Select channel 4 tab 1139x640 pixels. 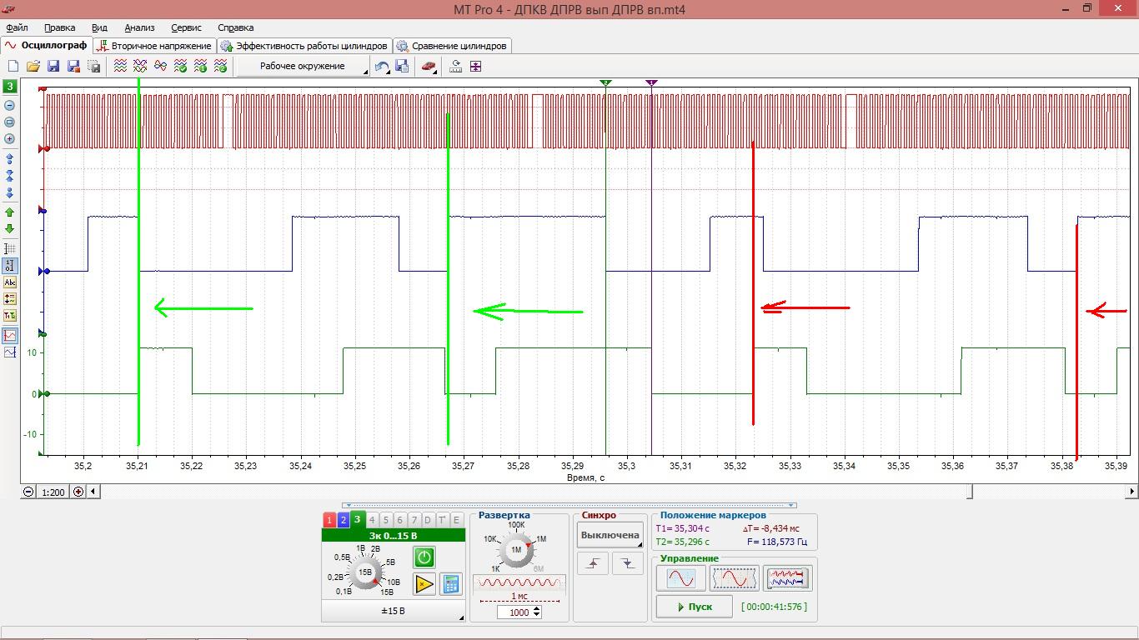(372, 520)
